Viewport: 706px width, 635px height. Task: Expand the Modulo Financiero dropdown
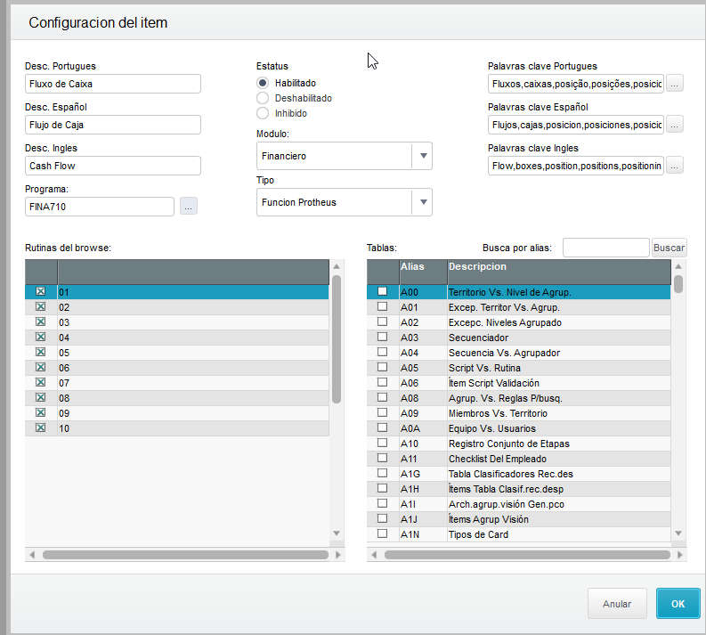[x=423, y=156]
